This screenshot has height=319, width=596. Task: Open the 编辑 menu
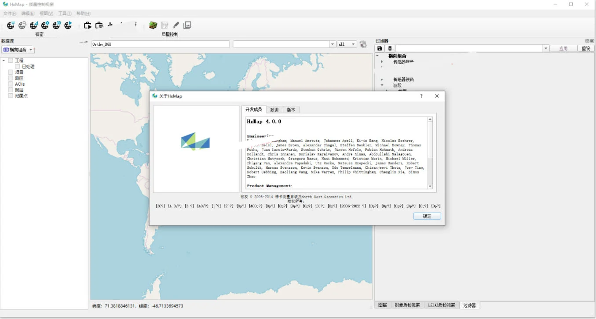coord(28,14)
